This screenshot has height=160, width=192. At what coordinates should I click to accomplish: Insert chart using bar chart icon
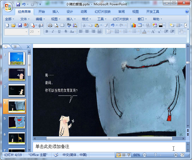[x=134, y=25]
